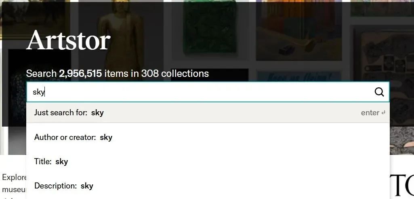Choose 'Author or creator: sky' suggestion
This screenshot has width=414, height=199.
coord(208,137)
